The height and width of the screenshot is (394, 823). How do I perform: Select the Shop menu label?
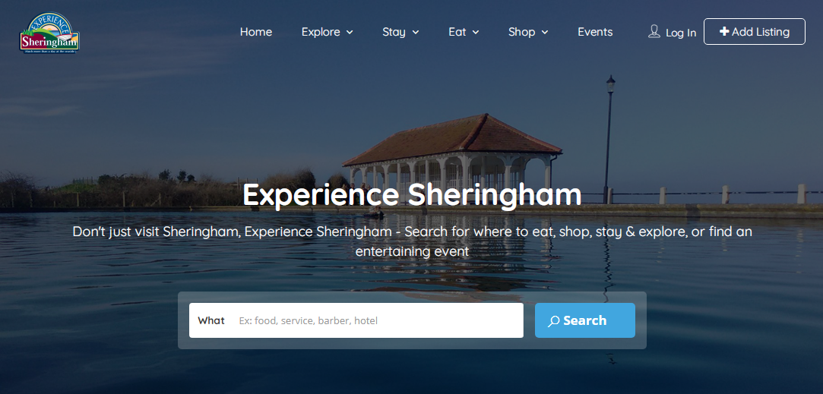pos(522,32)
